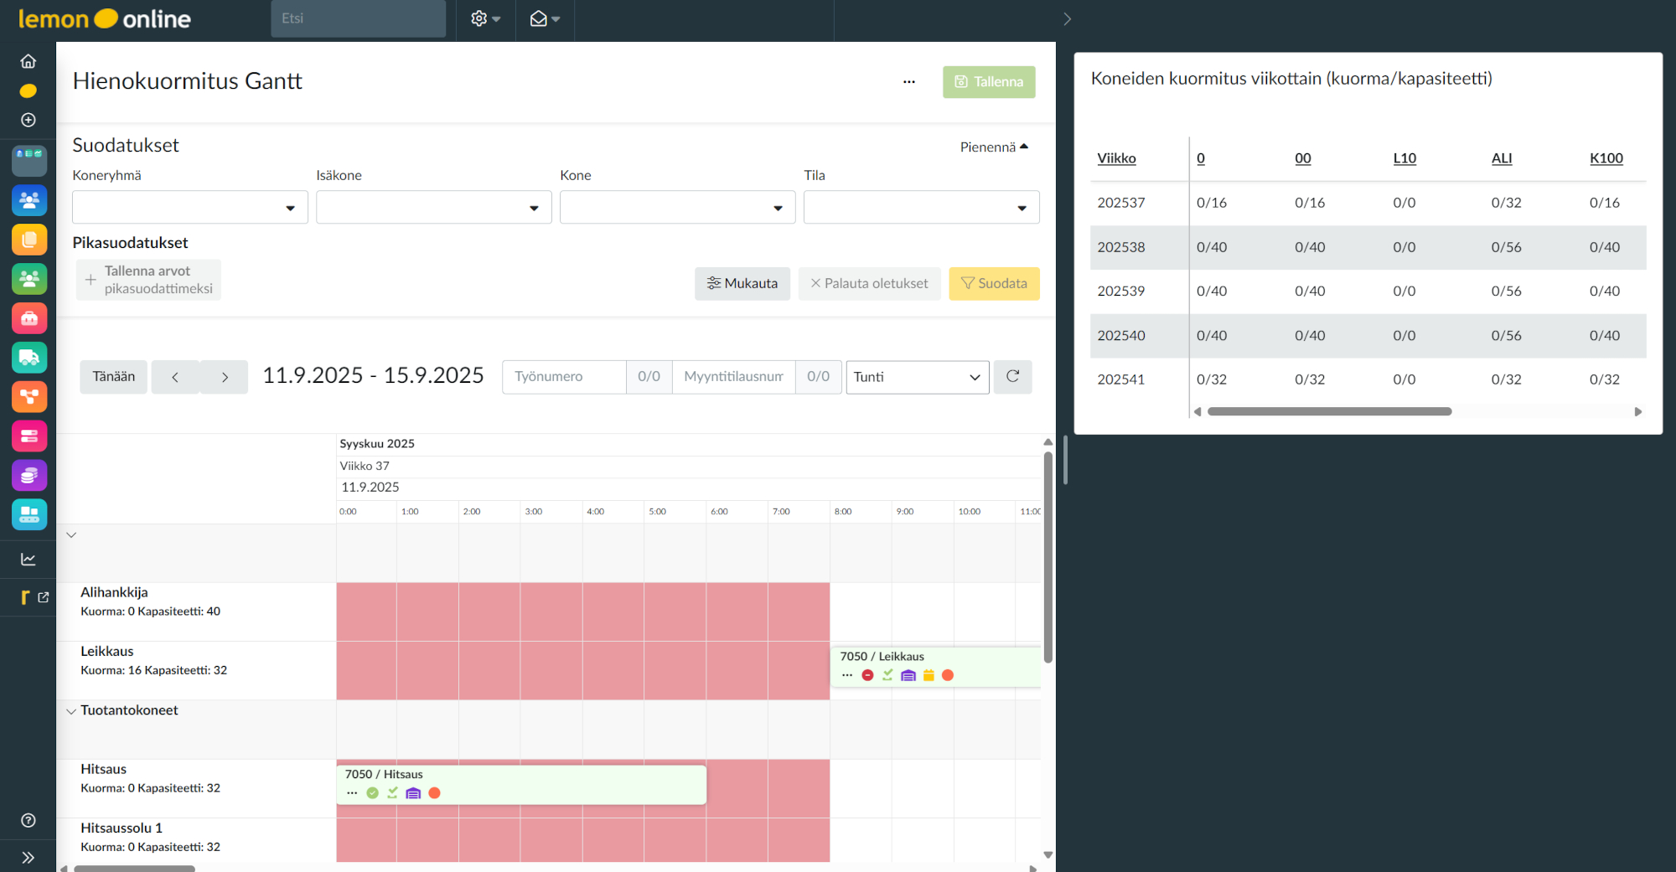Save the Gantt with the Tallenna button
Viewport: 1676px width, 872px height.
(x=989, y=81)
